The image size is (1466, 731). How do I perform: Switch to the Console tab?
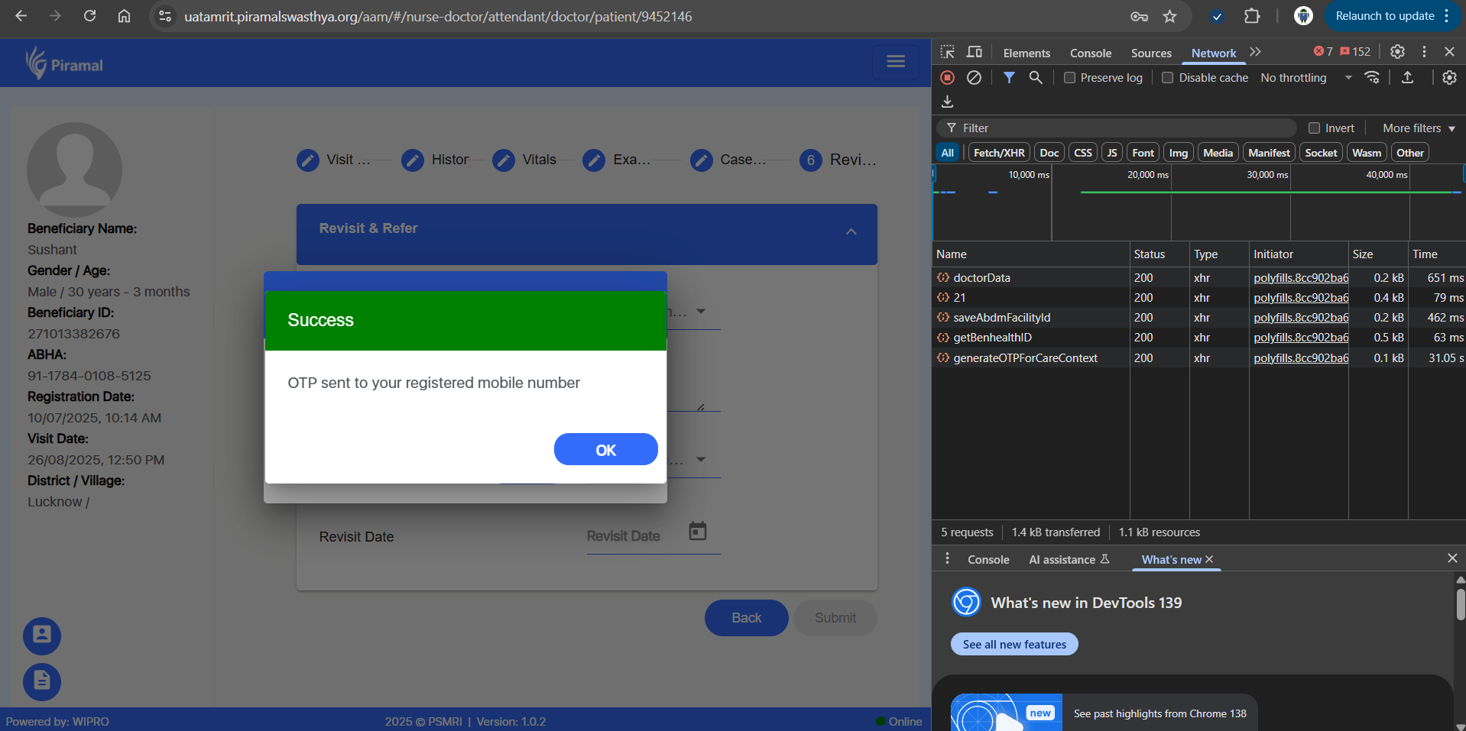(1090, 53)
